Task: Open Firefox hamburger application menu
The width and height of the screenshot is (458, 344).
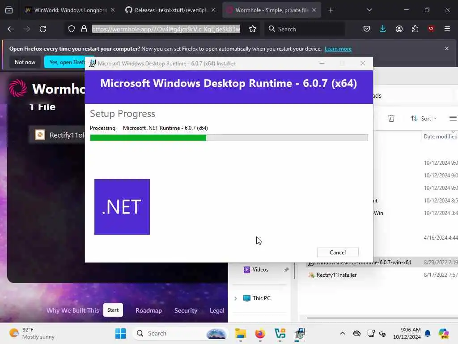Action: (447, 29)
